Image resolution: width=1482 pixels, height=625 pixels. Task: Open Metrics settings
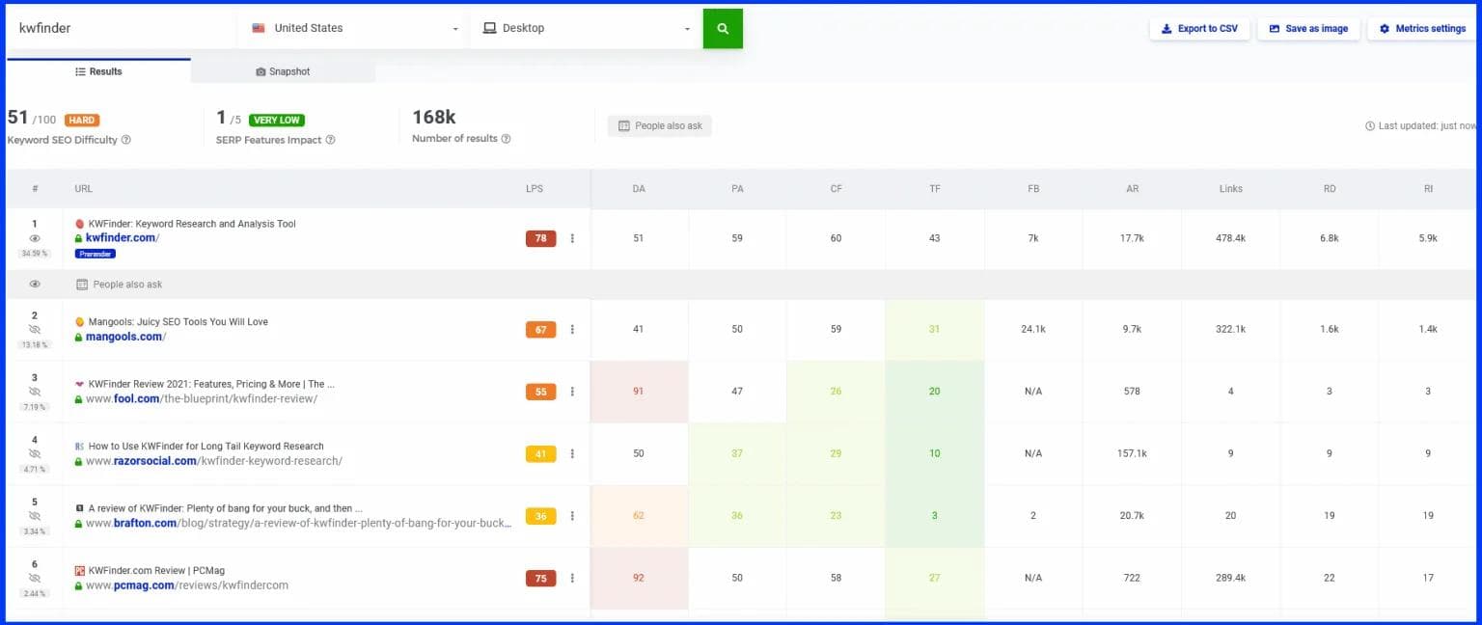[x=1422, y=29]
